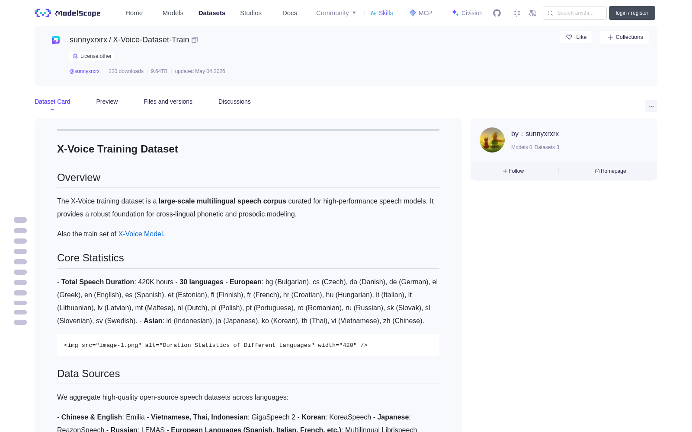Switch to Files and versions tab
692x432 pixels.
pos(168,102)
